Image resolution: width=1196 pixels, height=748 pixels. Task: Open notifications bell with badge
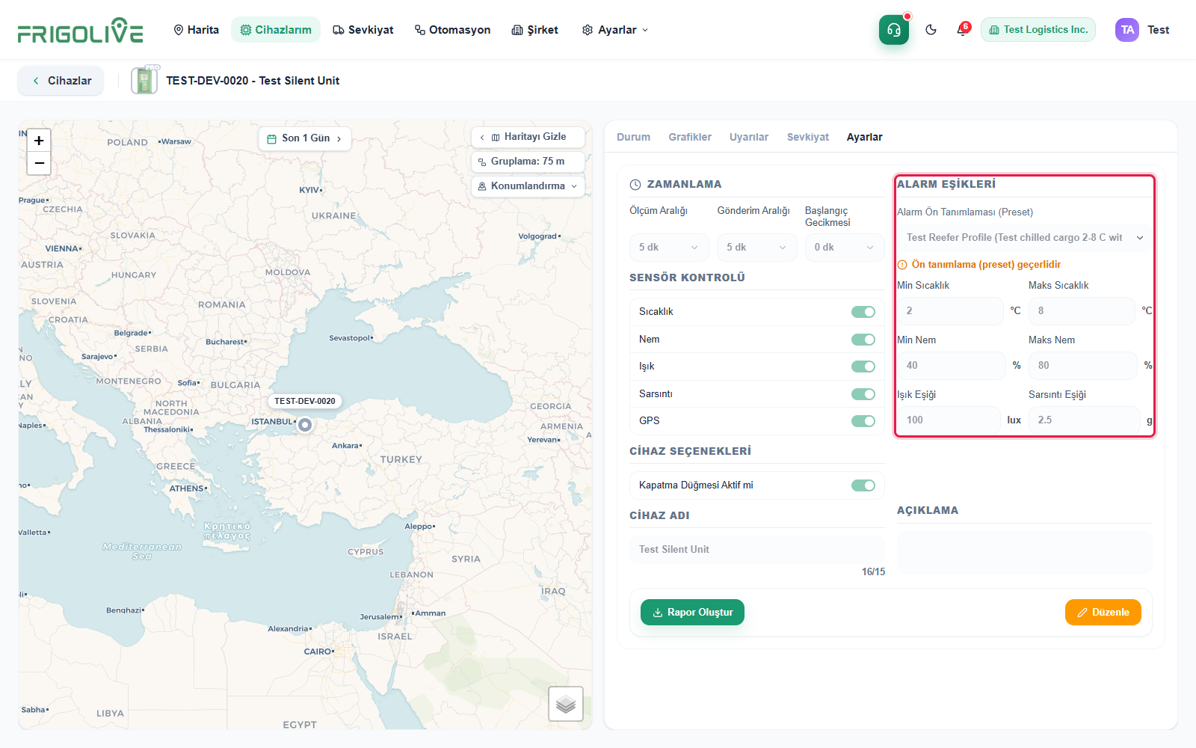point(962,30)
